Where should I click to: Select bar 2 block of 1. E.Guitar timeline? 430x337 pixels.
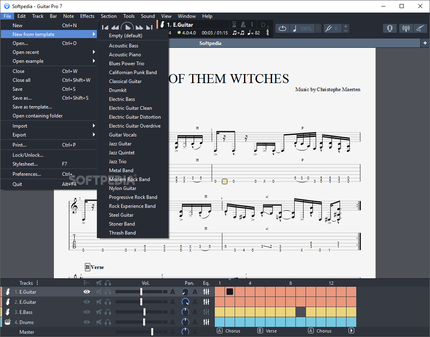point(230,292)
